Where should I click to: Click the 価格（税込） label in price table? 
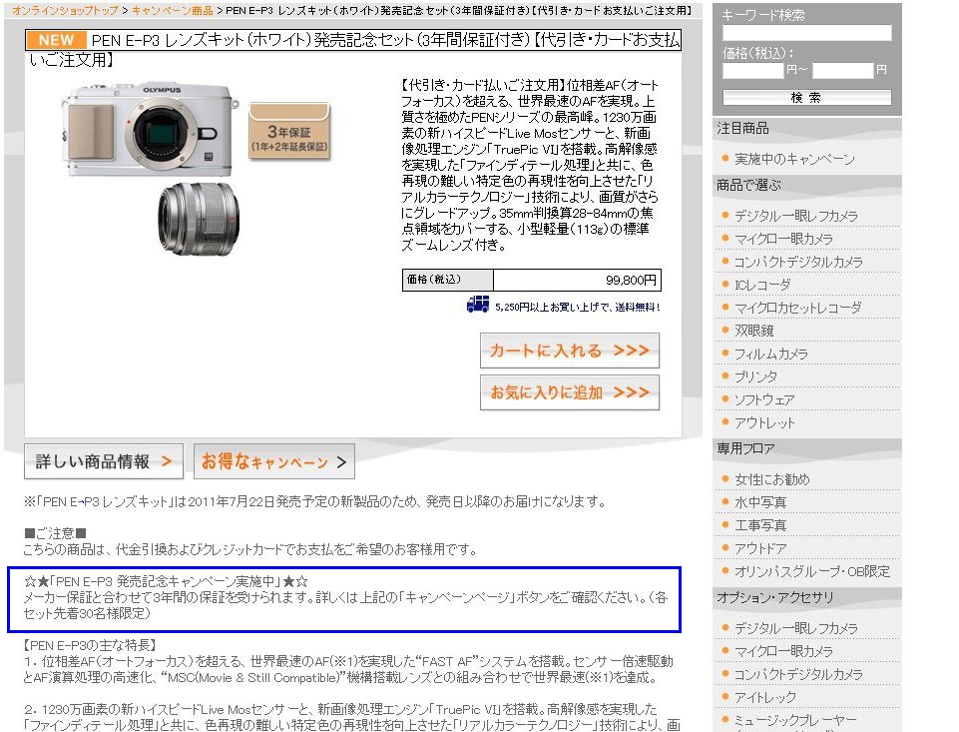coord(434,280)
